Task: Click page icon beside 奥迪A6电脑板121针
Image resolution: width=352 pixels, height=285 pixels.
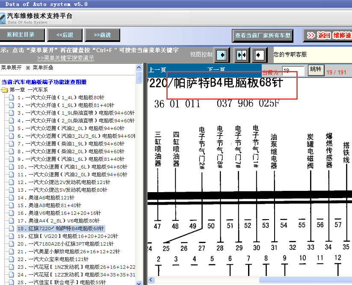Action: point(11,198)
